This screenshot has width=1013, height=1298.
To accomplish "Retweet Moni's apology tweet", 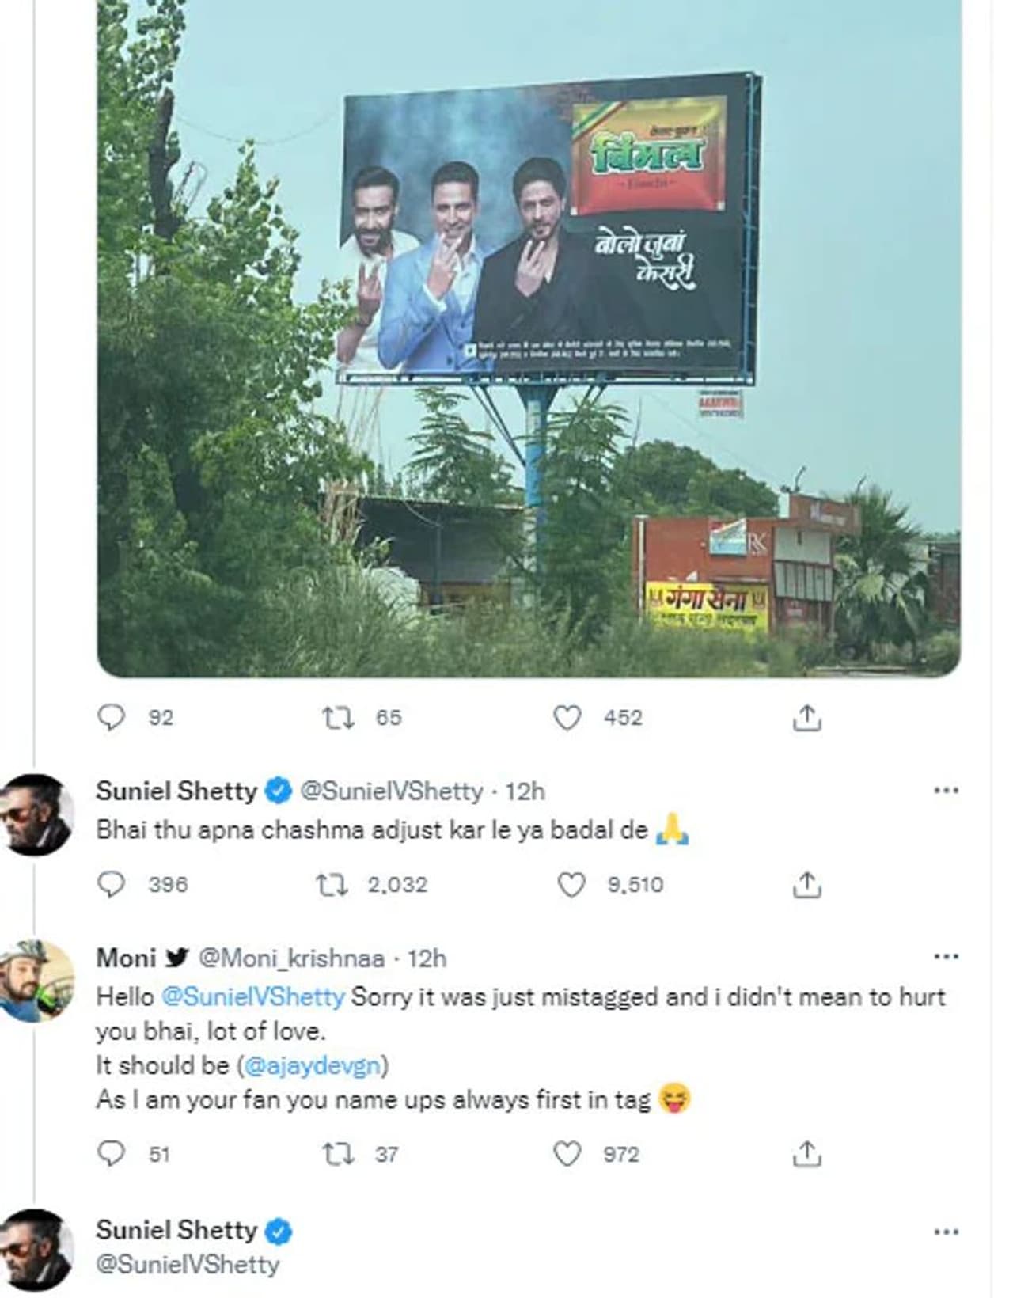I will coord(339,1154).
